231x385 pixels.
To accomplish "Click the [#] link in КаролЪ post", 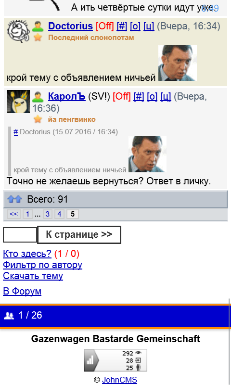I will tap(139, 97).
